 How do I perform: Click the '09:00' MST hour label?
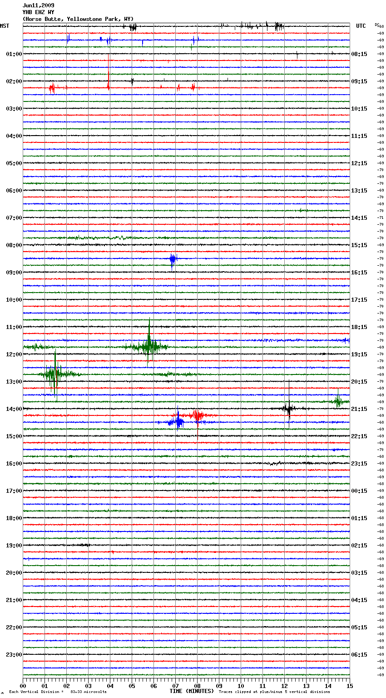(x=14, y=273)
